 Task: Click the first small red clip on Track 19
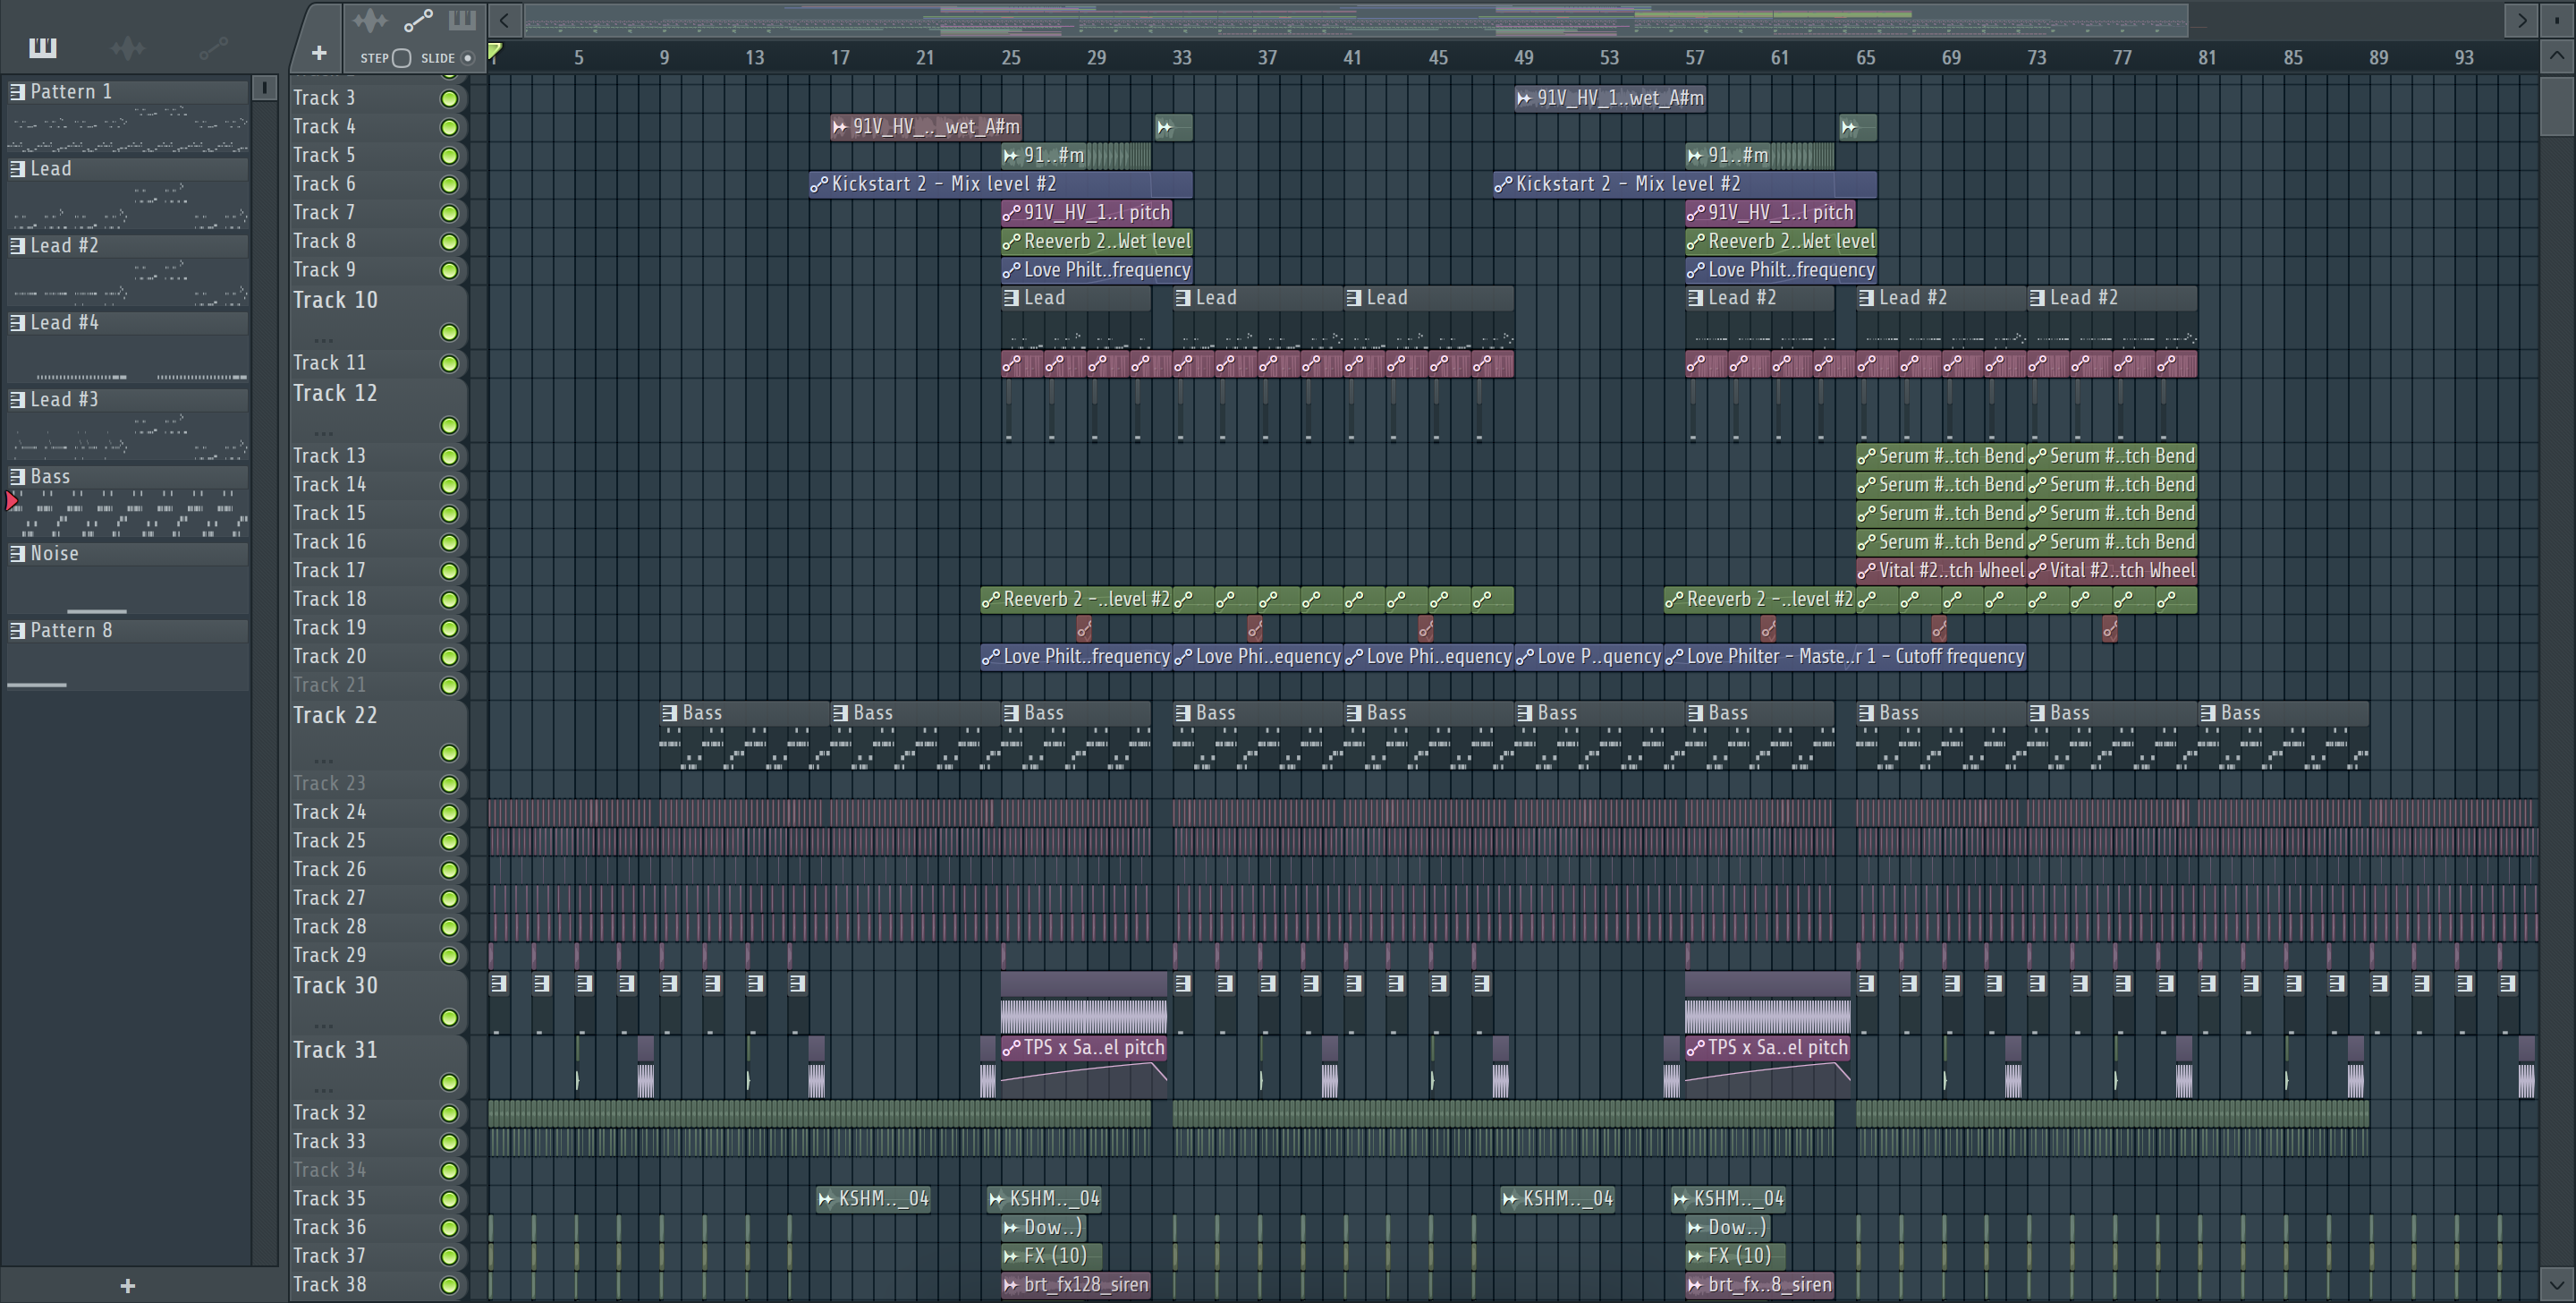(x=1083, y=628)
